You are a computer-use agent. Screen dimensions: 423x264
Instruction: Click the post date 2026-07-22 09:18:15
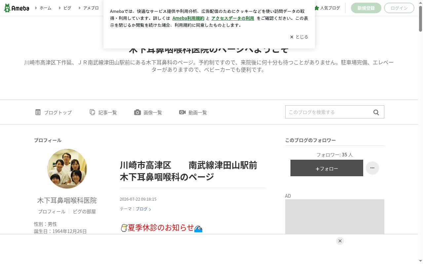tap(138, 199)
